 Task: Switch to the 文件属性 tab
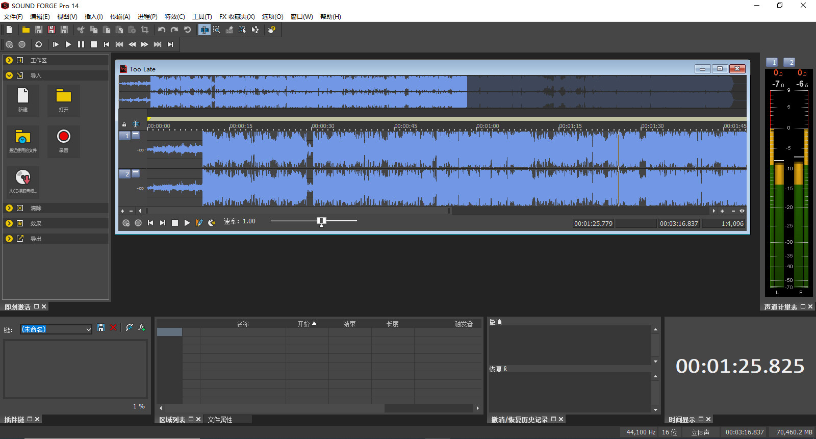coord(220,420)
